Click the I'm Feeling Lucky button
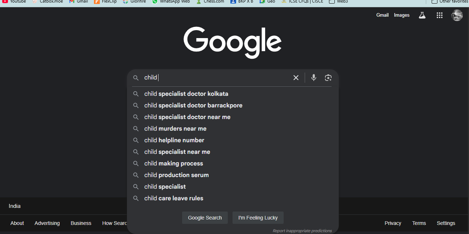Viewport: 469px width, 234px height. click(x=258, y=218)
